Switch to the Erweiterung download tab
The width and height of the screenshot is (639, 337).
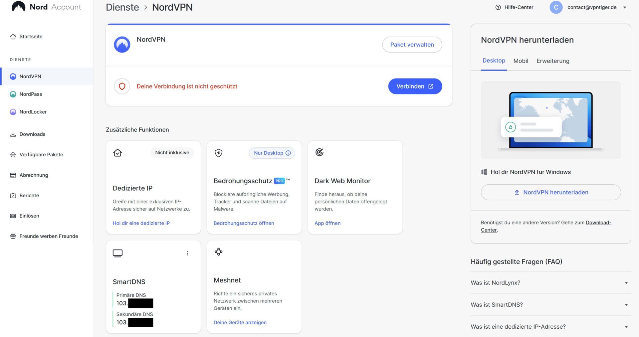[553, 61]
